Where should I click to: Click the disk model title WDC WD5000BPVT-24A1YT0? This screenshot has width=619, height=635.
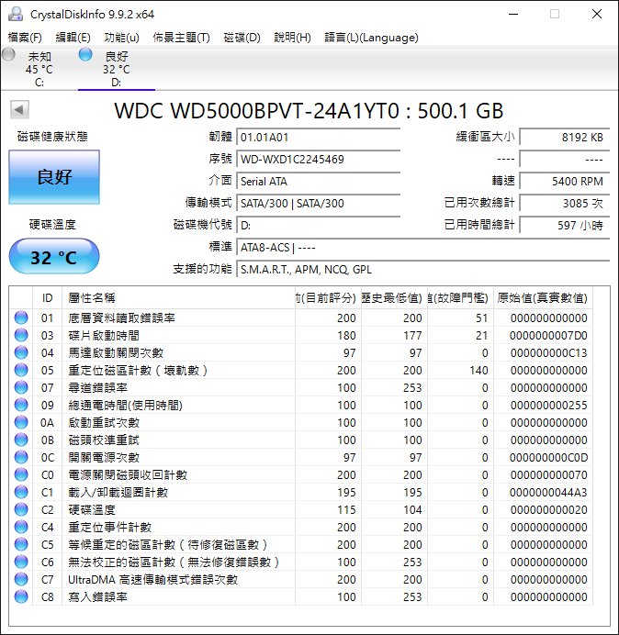tap(257, 110)
